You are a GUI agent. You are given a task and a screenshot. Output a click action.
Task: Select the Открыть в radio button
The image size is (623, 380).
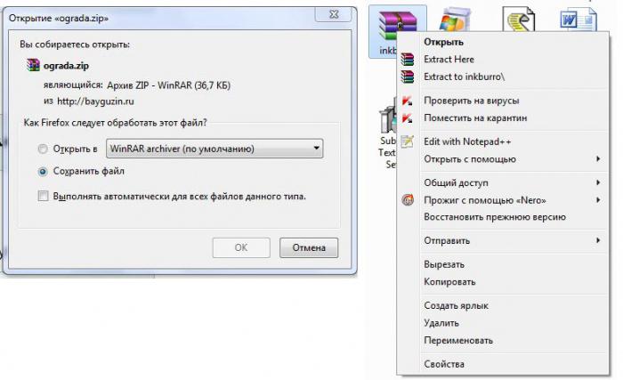click(x=43, y=149)
